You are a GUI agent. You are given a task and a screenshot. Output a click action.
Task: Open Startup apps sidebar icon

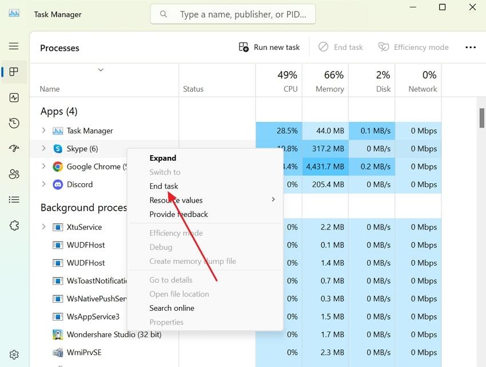[x=14, y=148]
